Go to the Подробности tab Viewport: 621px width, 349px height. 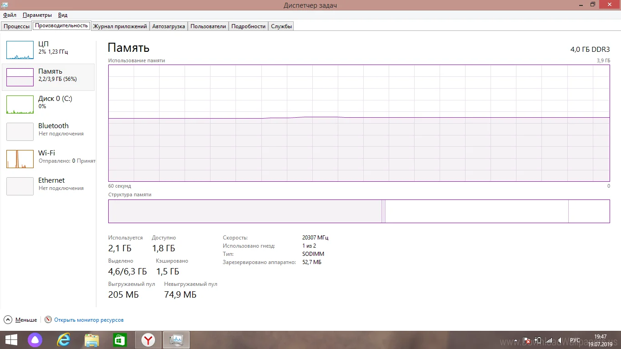coord(248,26)
